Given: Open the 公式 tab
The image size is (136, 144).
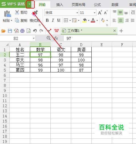Looking at the screenshot, I should (x=97, y=5).
